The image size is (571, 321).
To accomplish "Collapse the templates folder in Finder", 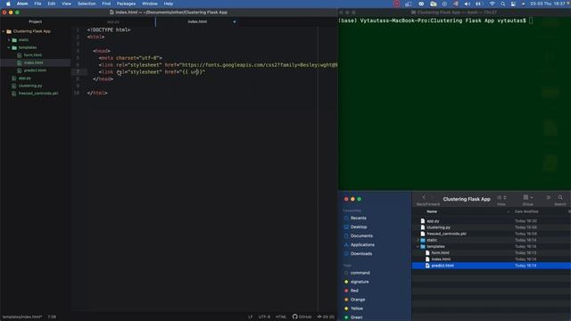I will point(418,246).
